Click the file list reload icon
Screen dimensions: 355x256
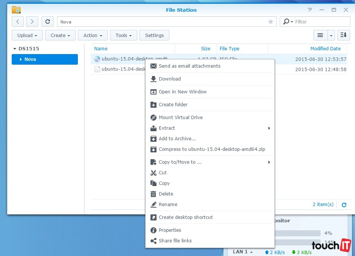344,205
